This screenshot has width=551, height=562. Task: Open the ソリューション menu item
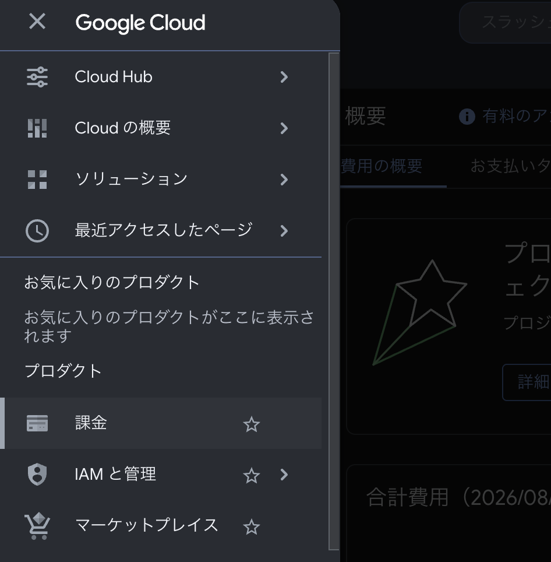click(x=161, y=180)
